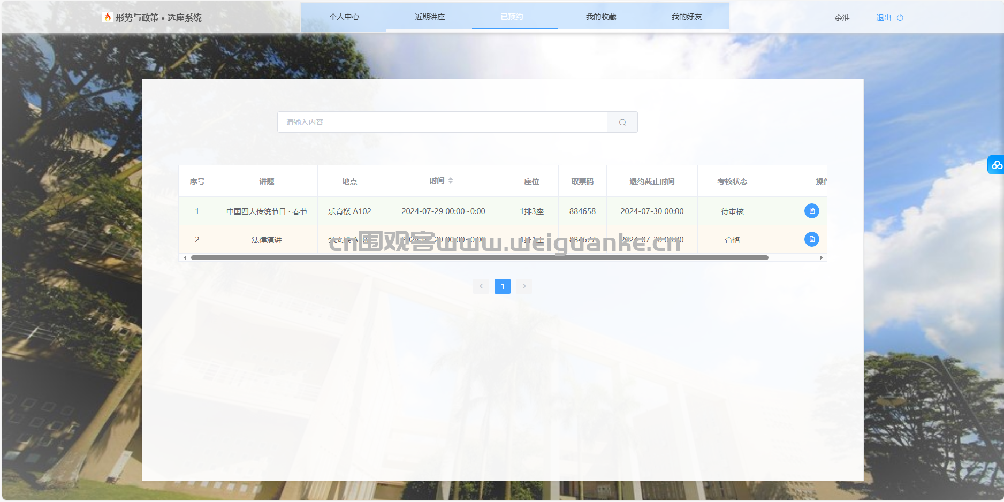Click the 退出 logout link

click(x=884, y=18)
